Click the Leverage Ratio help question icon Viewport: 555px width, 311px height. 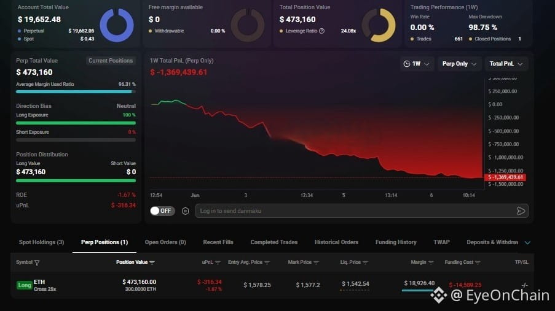[321, 31]
